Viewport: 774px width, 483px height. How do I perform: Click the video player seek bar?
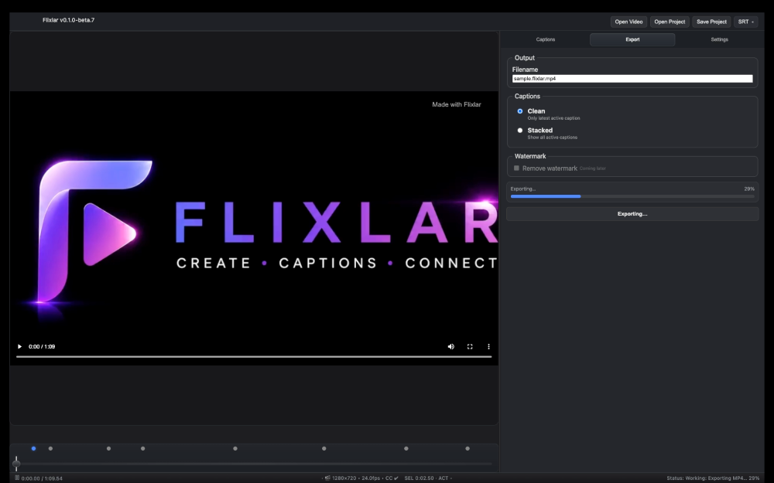tap(254, 356)
